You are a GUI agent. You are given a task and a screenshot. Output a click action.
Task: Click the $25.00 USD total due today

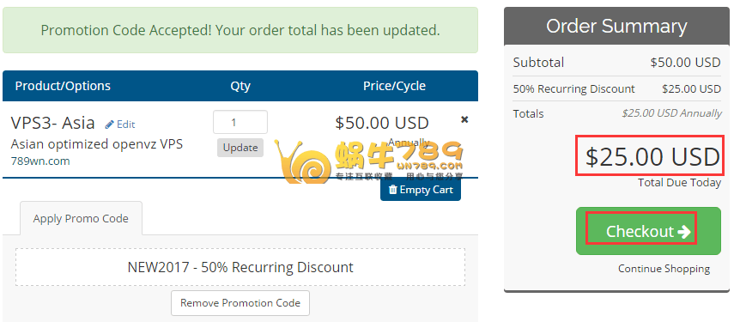coord(652,157)
